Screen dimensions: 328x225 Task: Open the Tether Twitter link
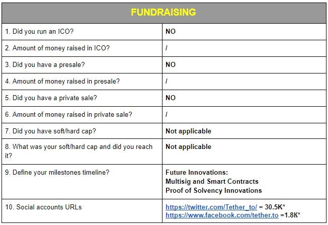click(211, 207)
